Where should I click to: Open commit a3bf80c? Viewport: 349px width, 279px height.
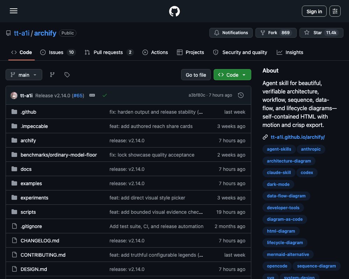[x=197, y=95]
